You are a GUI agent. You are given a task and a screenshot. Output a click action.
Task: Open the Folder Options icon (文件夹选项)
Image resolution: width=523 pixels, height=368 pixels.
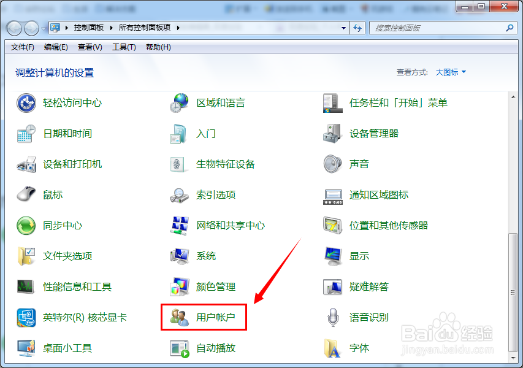(x=26, y=256)
